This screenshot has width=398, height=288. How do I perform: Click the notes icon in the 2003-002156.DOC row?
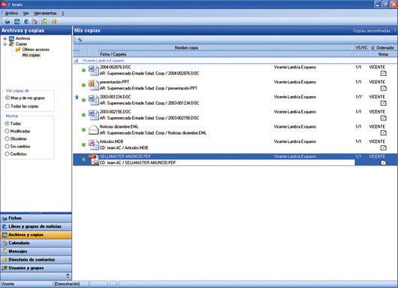click(383, 118)
